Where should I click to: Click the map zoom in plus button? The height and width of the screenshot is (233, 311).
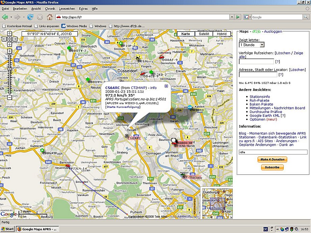click(x=9, y=51)
